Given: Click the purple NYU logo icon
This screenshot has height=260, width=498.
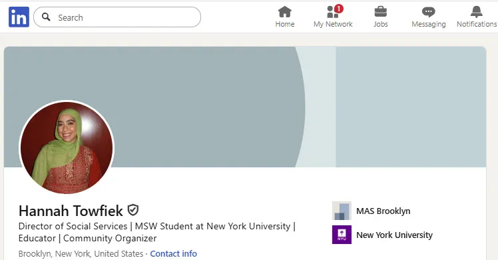Looking at the screenshot, I should [x=342, y=235].
